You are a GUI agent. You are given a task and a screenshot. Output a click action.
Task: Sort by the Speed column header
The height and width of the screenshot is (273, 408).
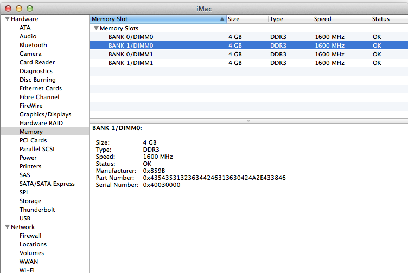tap(342, 19)
